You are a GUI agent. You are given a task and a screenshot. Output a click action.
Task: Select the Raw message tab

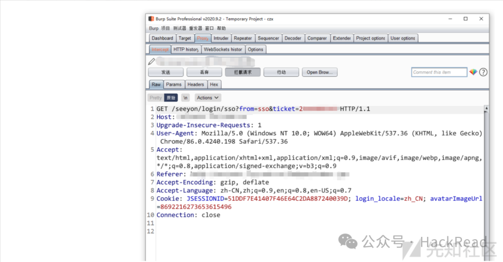pos(156,85)
